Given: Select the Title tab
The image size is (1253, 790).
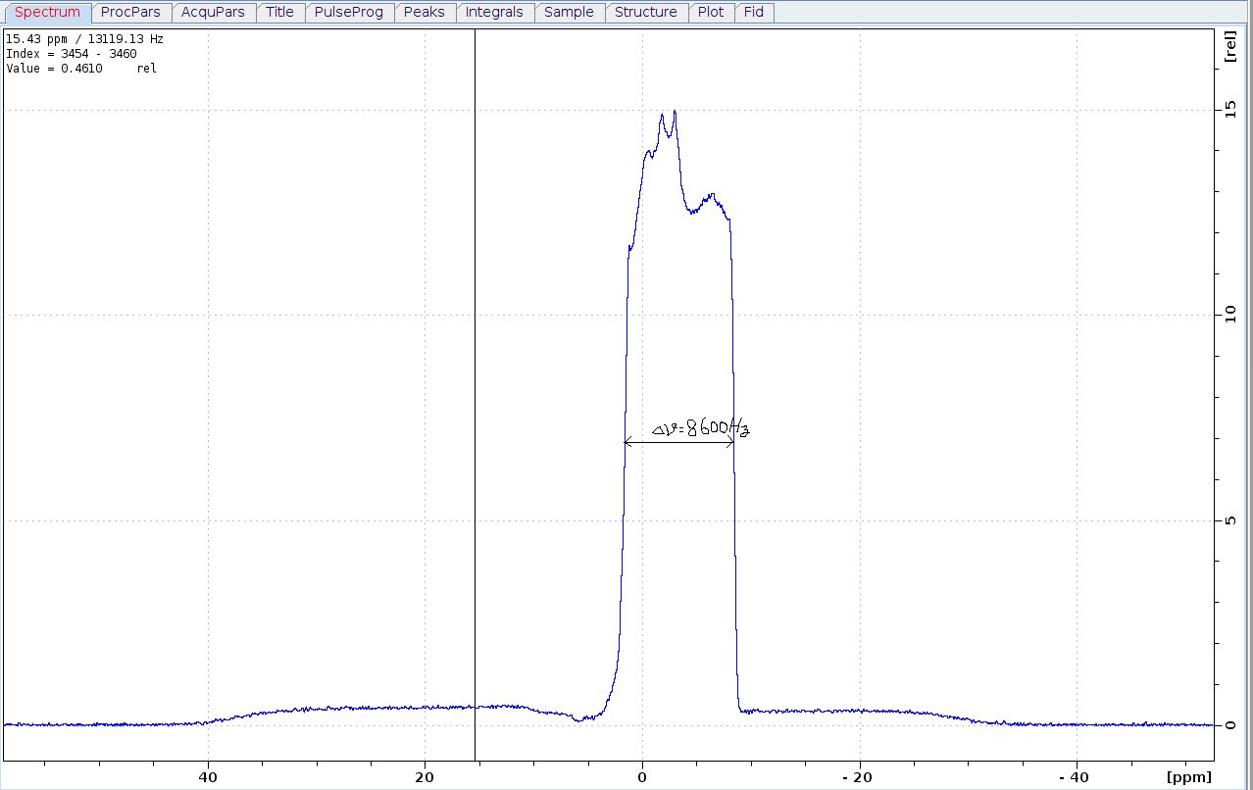Looking at the screenshot, I should pyautogui.click(x=279, y=12).
